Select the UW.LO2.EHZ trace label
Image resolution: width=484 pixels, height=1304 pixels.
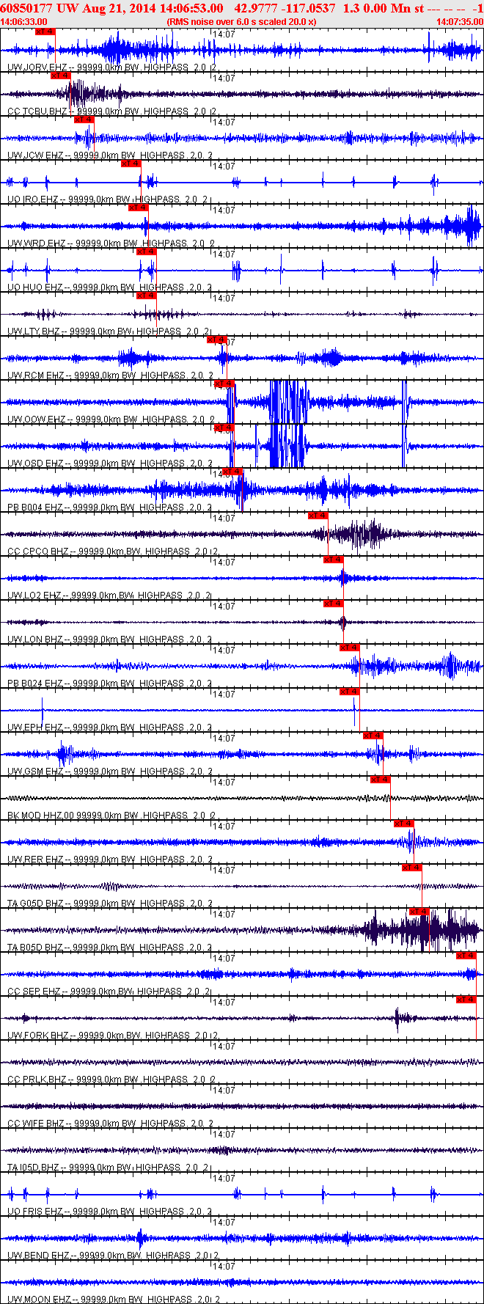[34, 596]
